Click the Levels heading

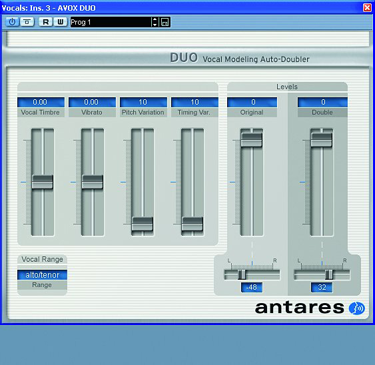[287, 87]
